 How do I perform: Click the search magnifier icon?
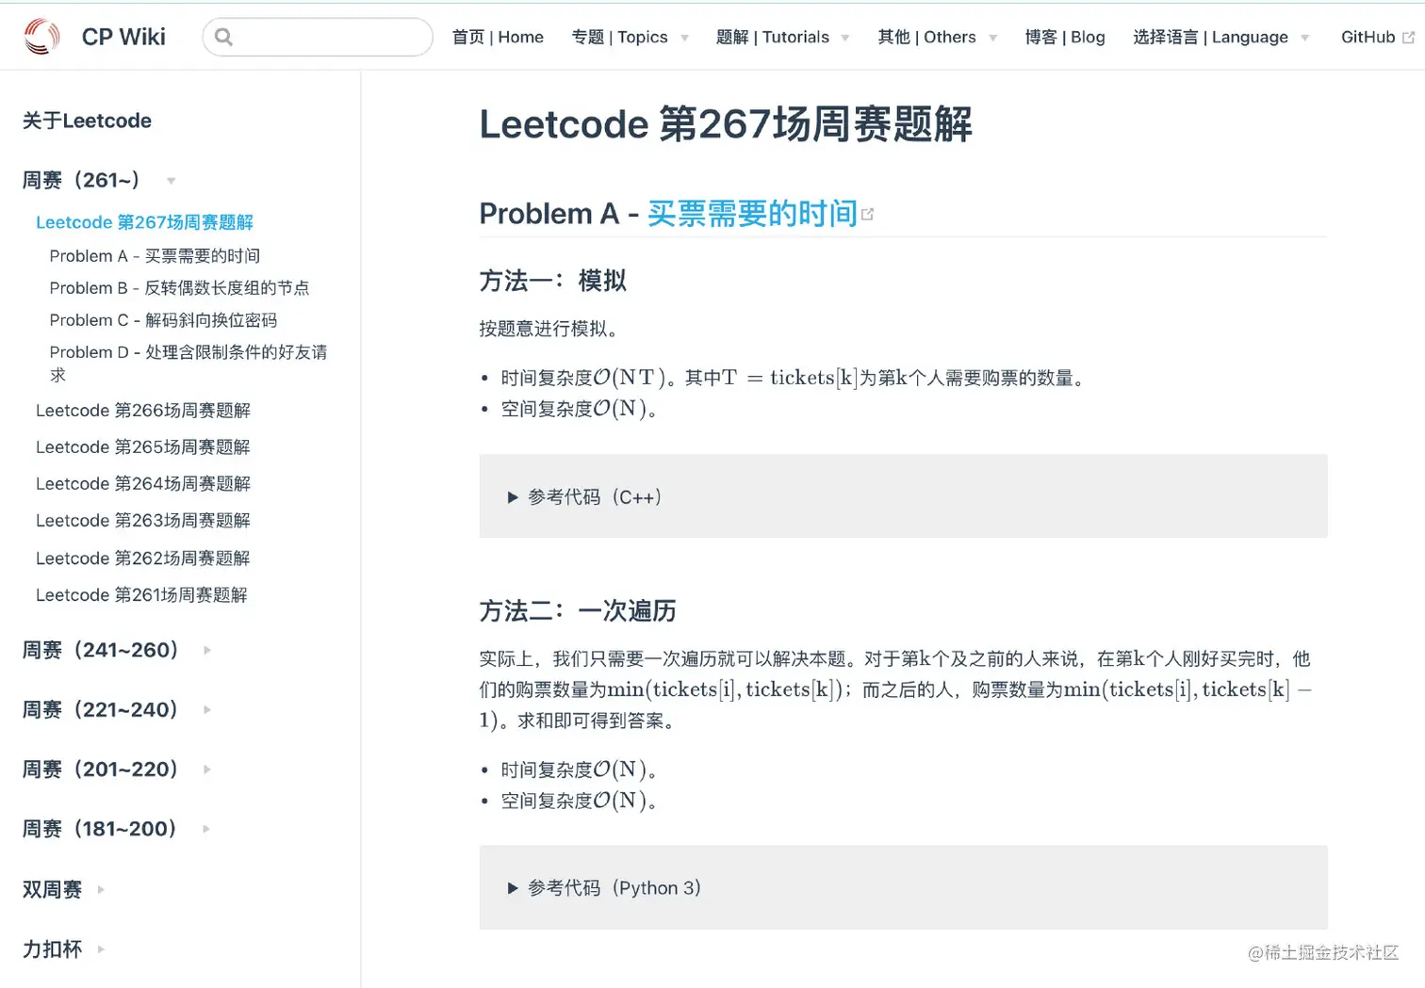click(223, 37)
